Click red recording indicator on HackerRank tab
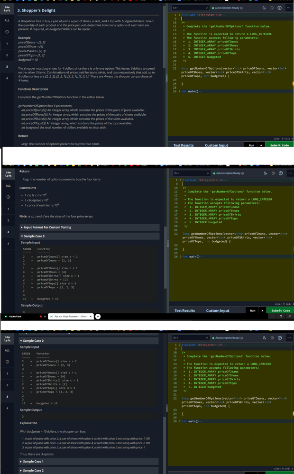This screenshot has width=294, height=474. (40, 316)
